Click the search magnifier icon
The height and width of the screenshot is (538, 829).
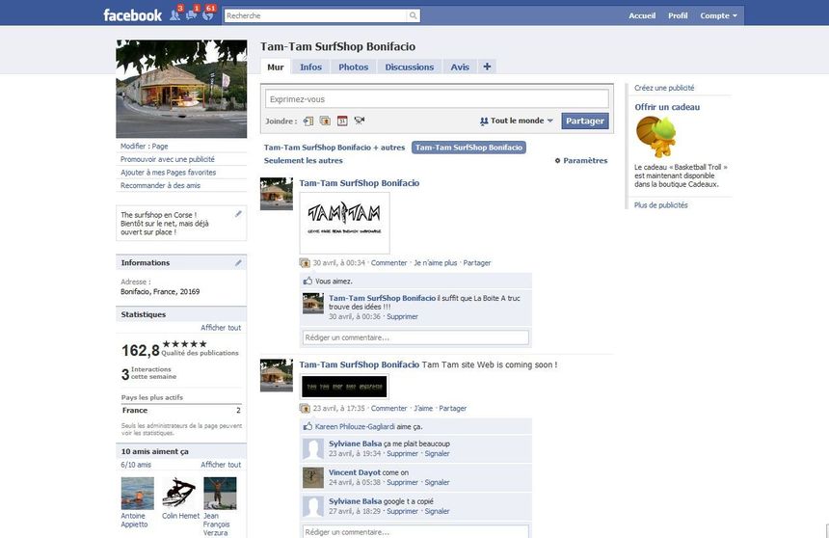pyautogui.click(x=413, y=15)
